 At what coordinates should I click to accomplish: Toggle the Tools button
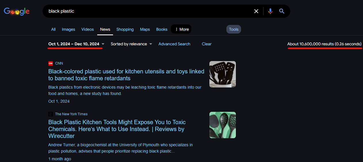[234, 29]
